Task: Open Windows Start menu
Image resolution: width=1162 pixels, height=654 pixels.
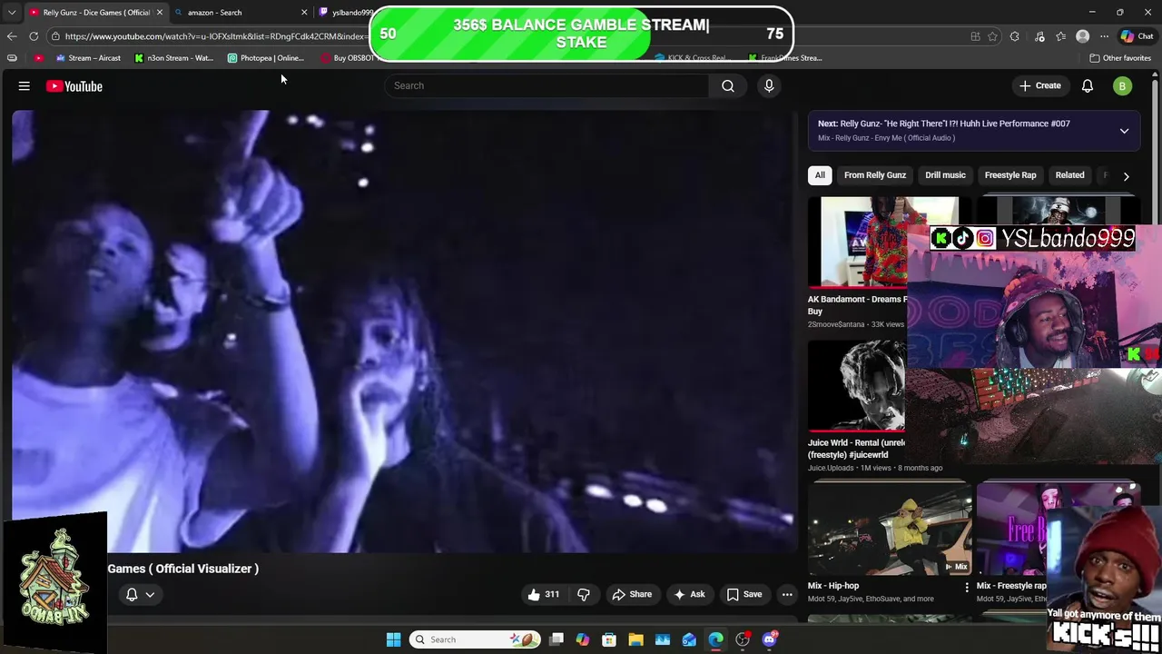Action: pyautogui.click(x=393, y=639)
